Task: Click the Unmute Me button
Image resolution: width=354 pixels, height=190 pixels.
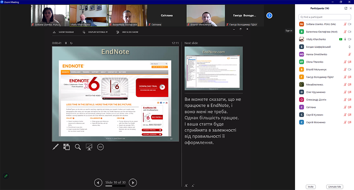Action: [x=335, y=186]
